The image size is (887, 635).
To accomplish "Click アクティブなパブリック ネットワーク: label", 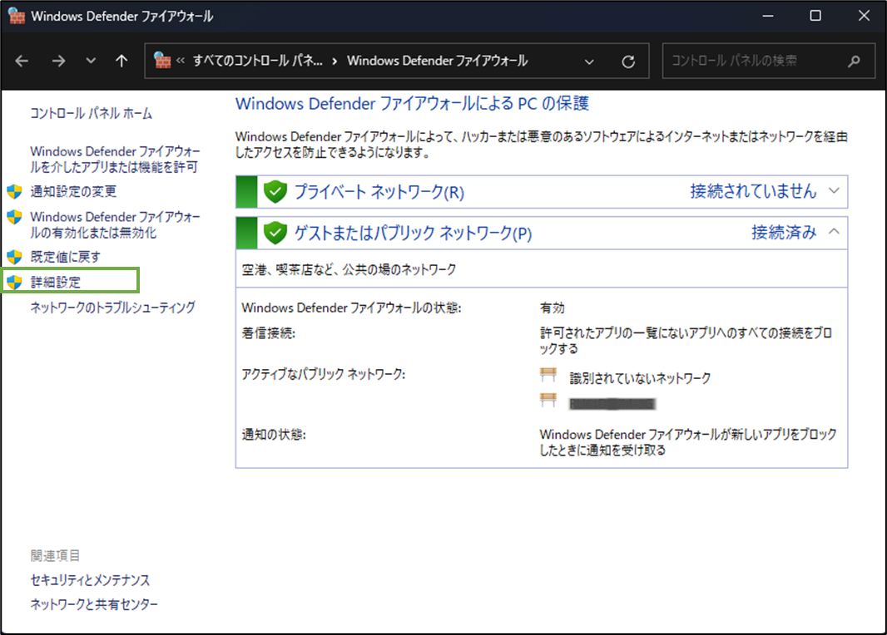I will pos(324,374).
